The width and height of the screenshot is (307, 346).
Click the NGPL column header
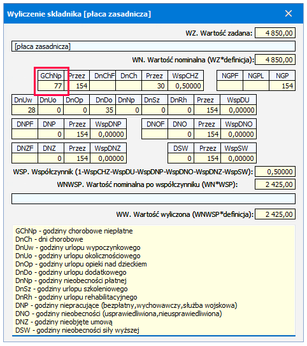(x=256, y=76)
